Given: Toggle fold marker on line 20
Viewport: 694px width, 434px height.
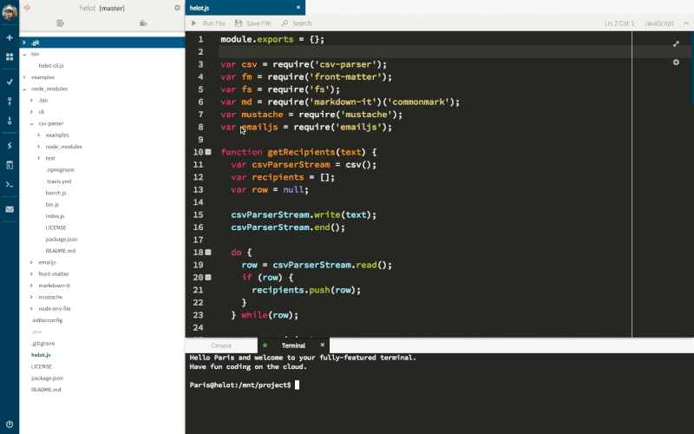Looking at the screenshot, I should [x=208, y=277].
